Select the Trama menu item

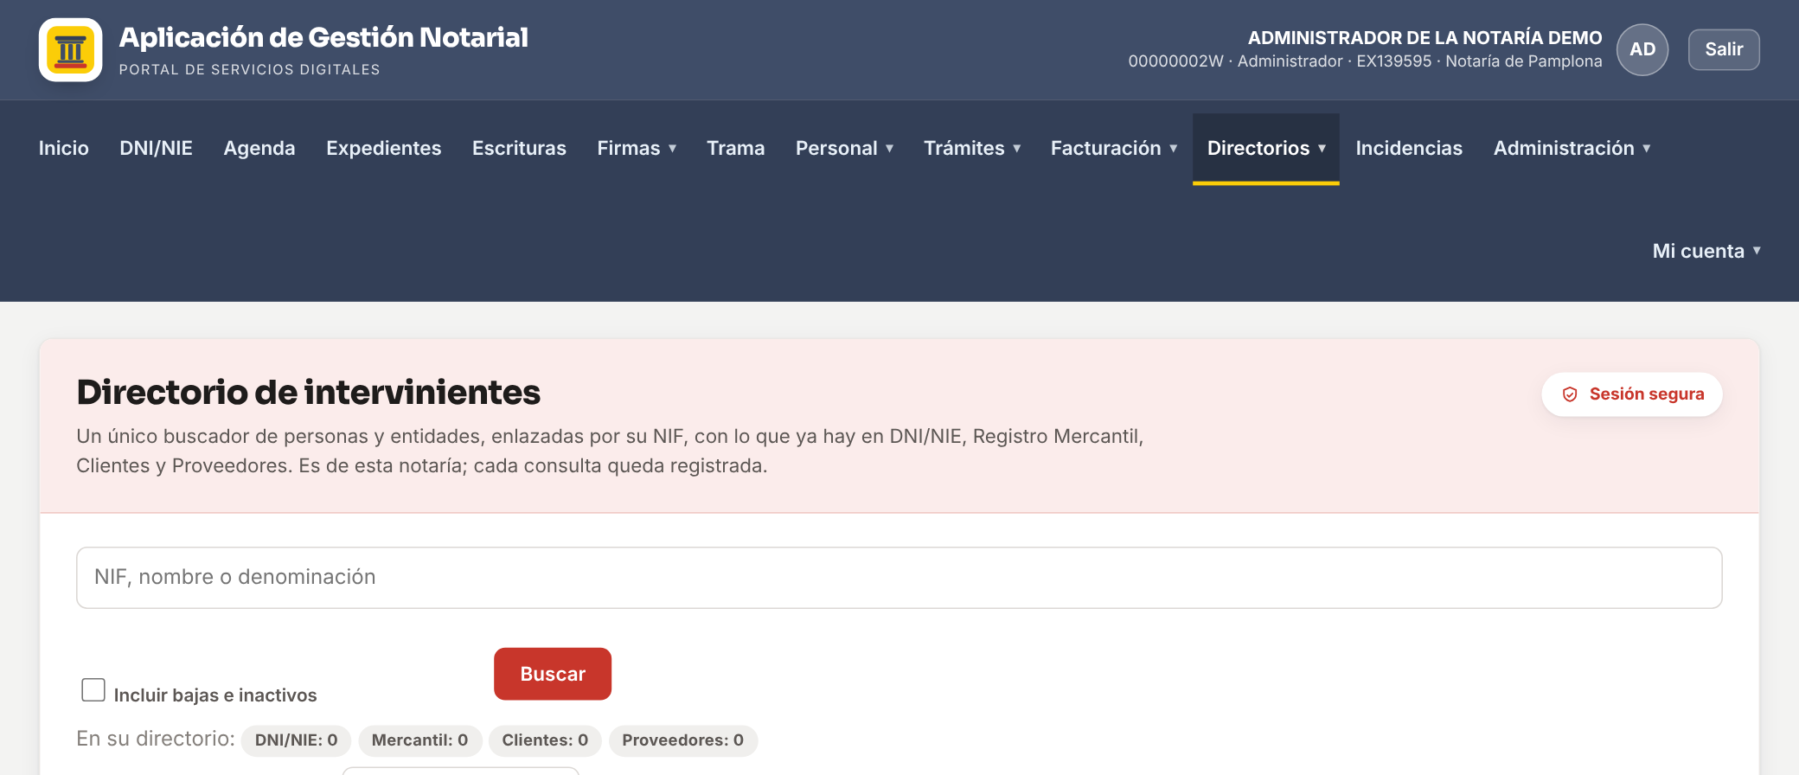735,149
